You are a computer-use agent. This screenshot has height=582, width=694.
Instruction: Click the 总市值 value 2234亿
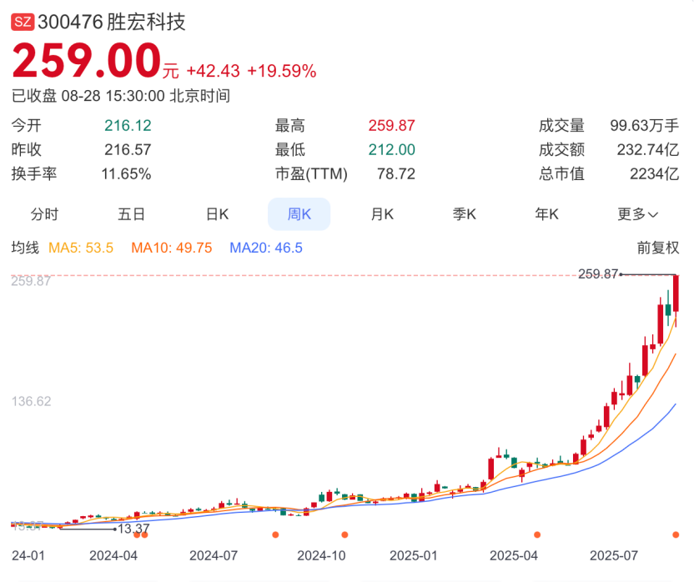point(654,173)
